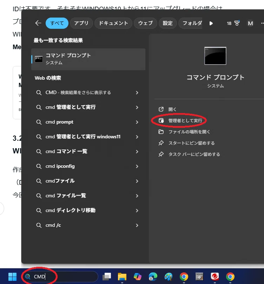The height and width of the screenshot is (284, 264).
Task: Select web suggestion cmd ipconfig
Action: click(88, 166)
